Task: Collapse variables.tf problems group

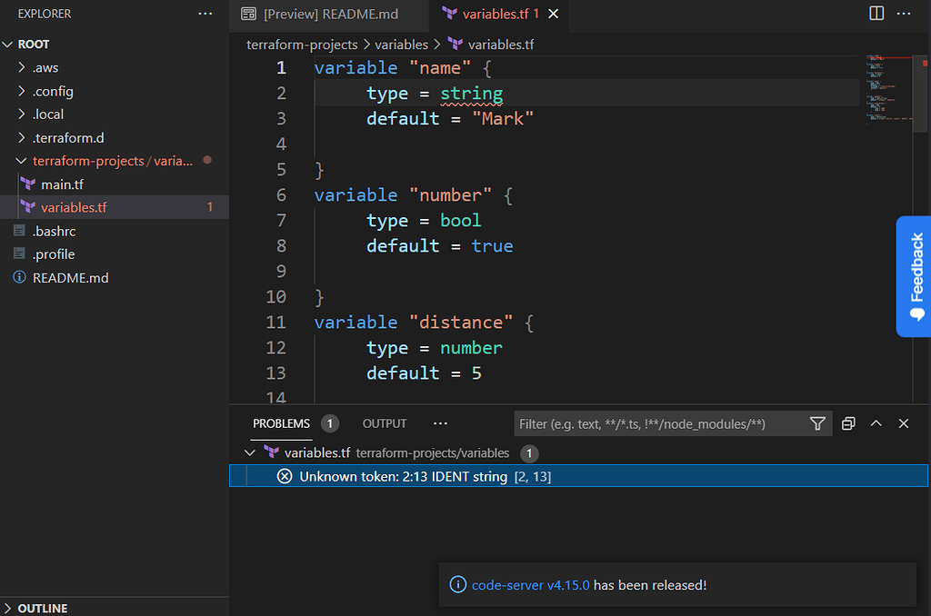Action: 251,452
